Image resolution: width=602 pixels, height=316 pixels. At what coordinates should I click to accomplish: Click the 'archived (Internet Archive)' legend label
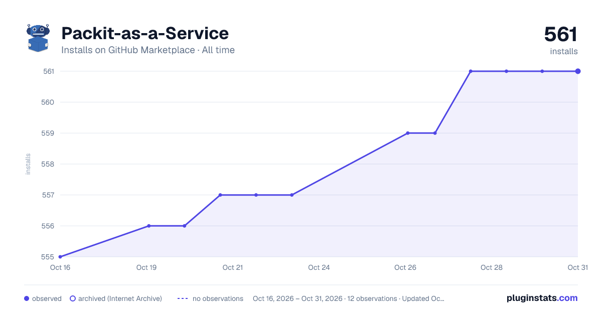click(x=120, y=298)
